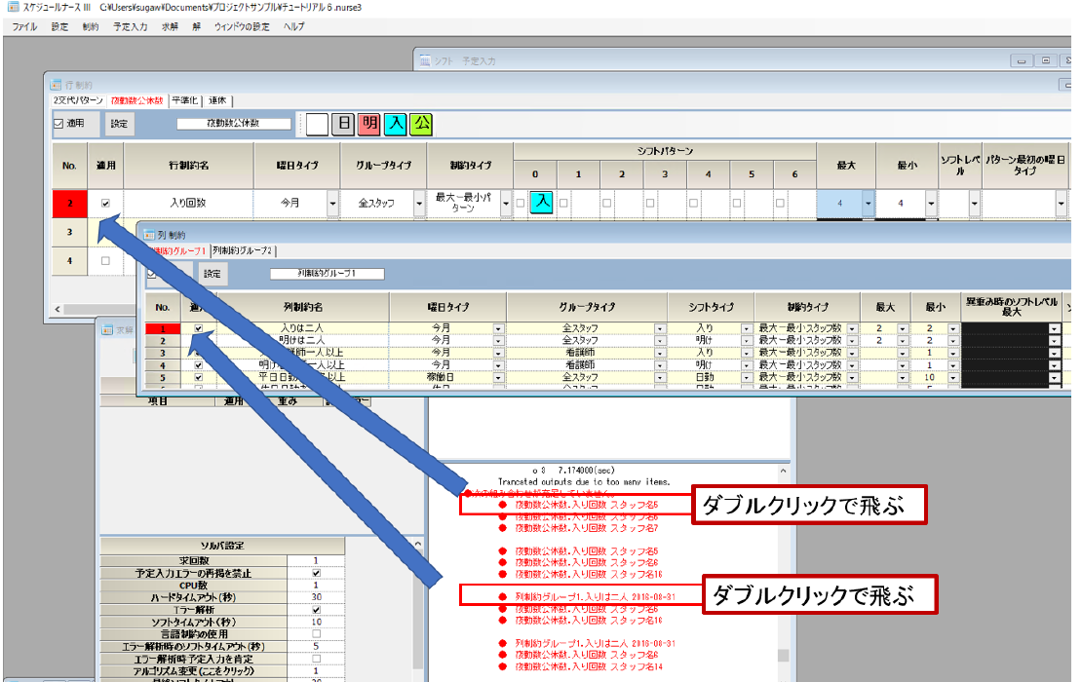Switch to the 平準化 tab
This screenshot has width=1082, height=682.
click(x=185, y=100)
